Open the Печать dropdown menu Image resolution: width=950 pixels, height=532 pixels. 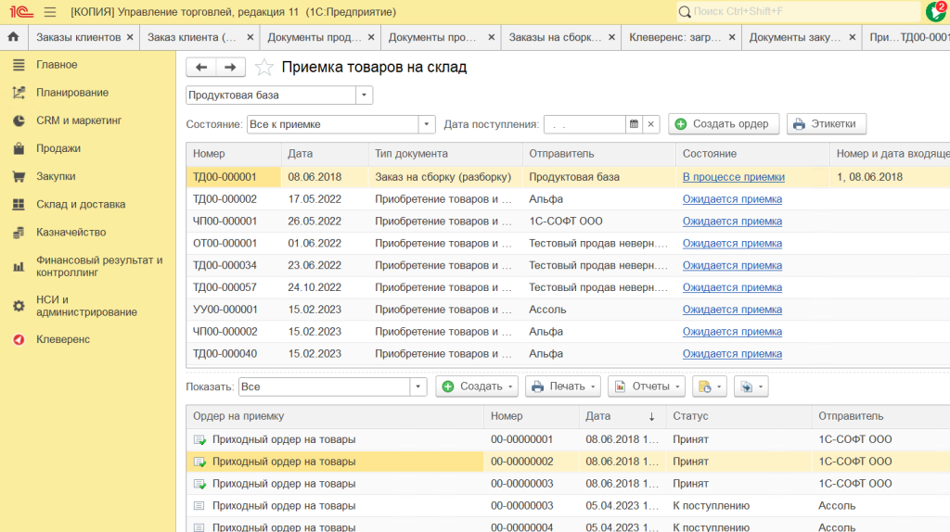[x=563, y=386]
